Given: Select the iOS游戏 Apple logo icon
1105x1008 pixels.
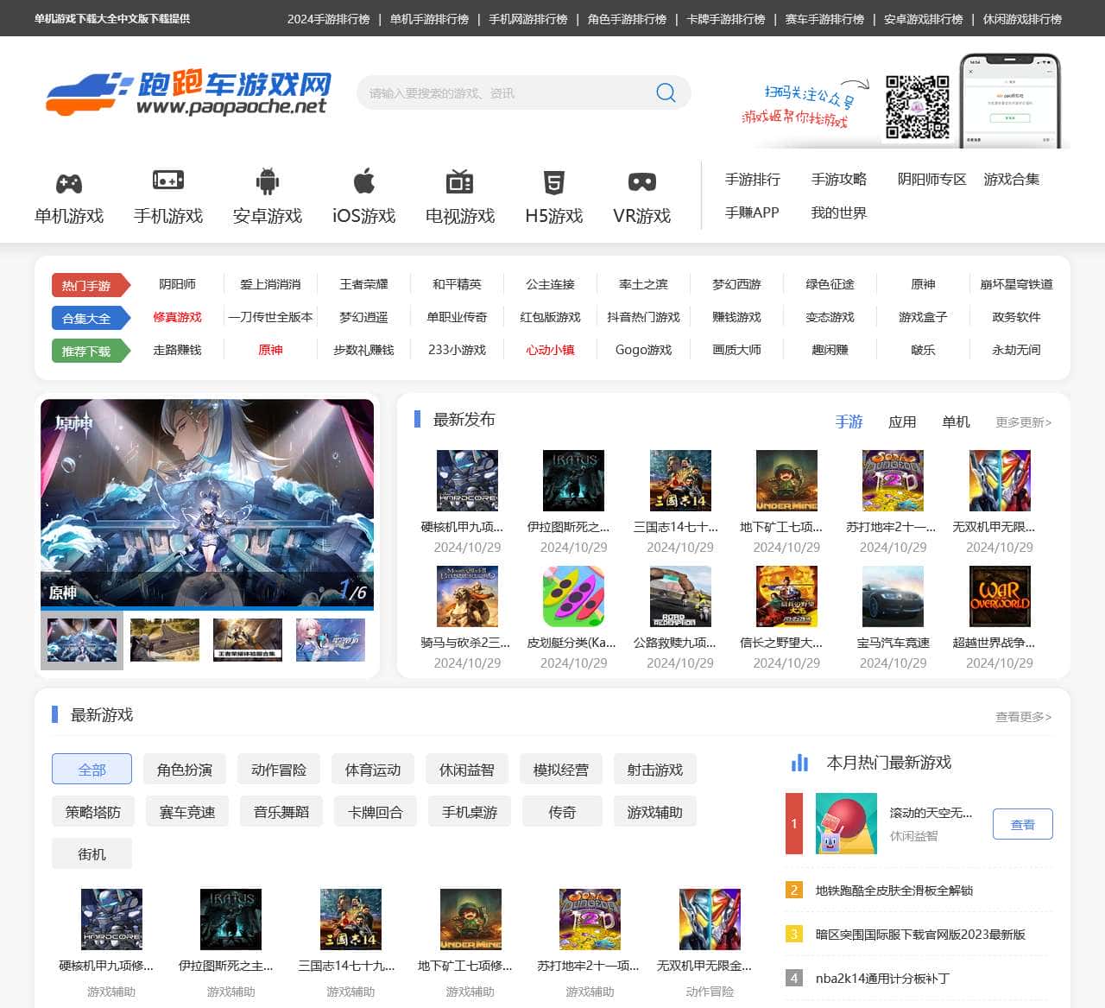Looking at the screenshot, I should point(364,181).
